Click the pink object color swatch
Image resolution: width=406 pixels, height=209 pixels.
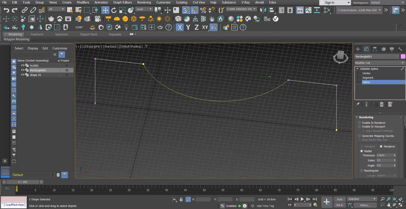(x=403, y=56)
